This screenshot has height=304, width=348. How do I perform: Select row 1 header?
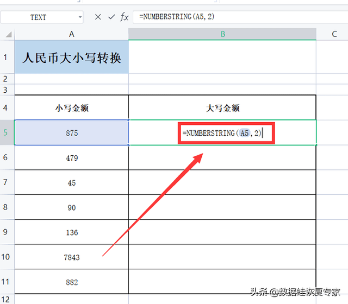7,57
